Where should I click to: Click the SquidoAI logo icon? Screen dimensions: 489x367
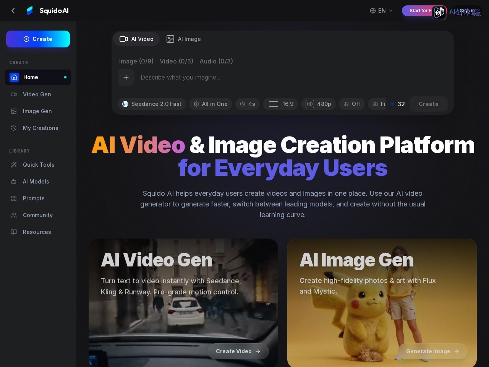30,11
